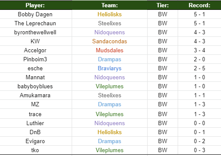Select the Bobby Dagen player cell
The width and height of the screenshot is (221, 156).
tap(36, 14)
